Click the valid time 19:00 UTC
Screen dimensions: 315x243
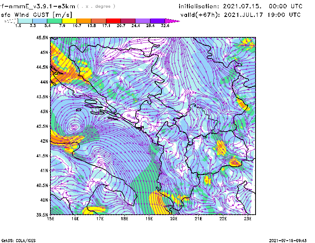[x=284, y=15]
